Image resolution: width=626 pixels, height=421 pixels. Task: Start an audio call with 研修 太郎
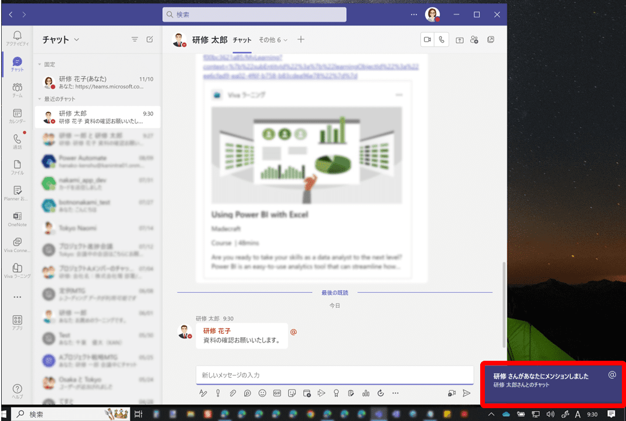point(442,40)
